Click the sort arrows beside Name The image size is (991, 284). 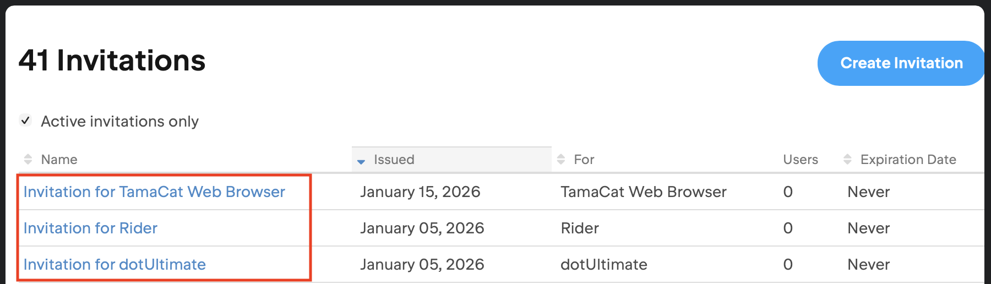[x=28, y=160]
